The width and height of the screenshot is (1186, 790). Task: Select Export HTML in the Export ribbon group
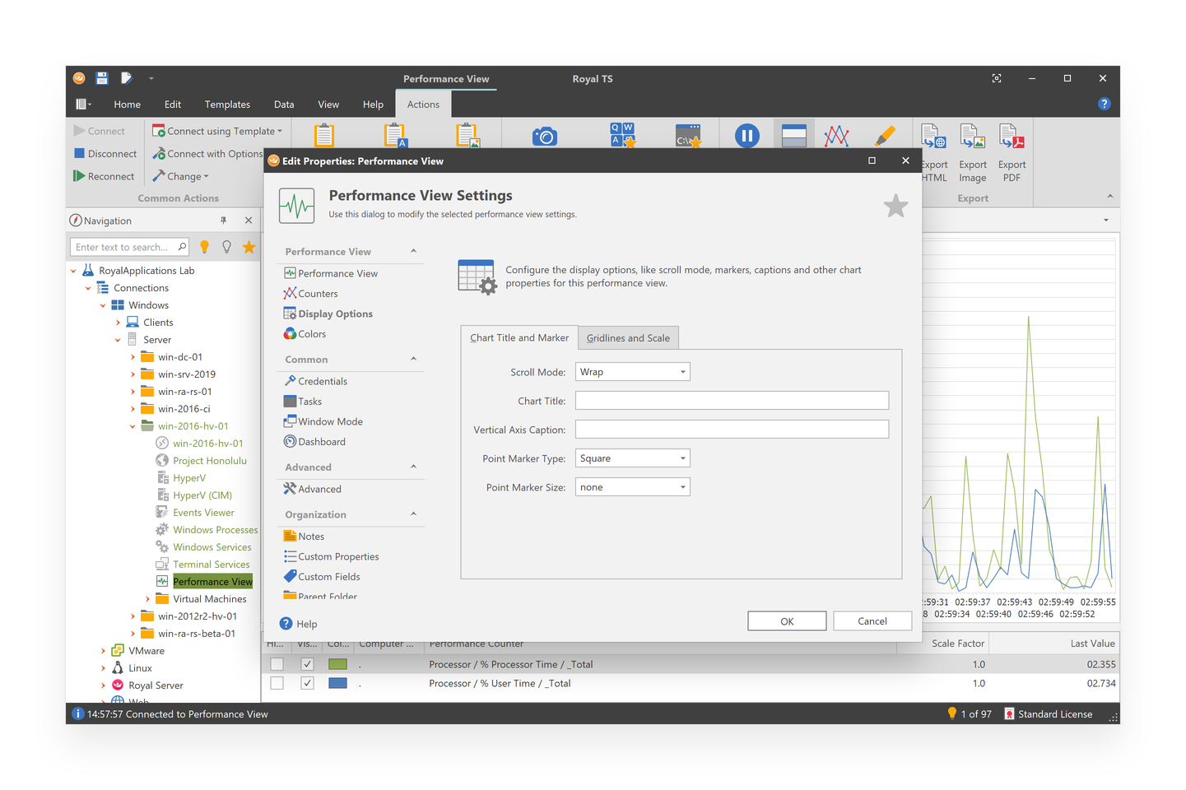tap(933, 151)
